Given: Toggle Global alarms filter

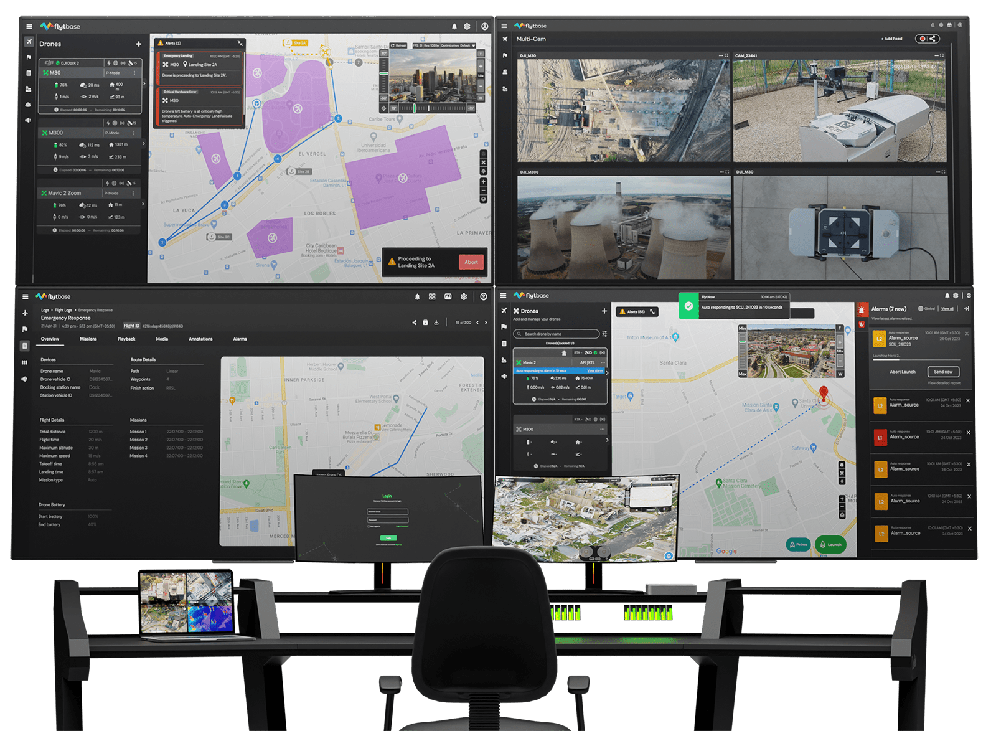Looking at the screenshot, I should pyautogui.click(x=926, y=309).
